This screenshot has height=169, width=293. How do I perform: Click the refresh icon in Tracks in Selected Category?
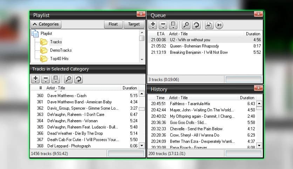[79, 79]
